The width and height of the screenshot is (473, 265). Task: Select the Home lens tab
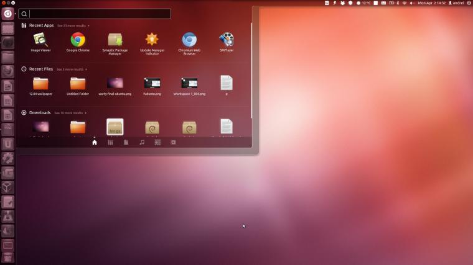pos(95,142)
